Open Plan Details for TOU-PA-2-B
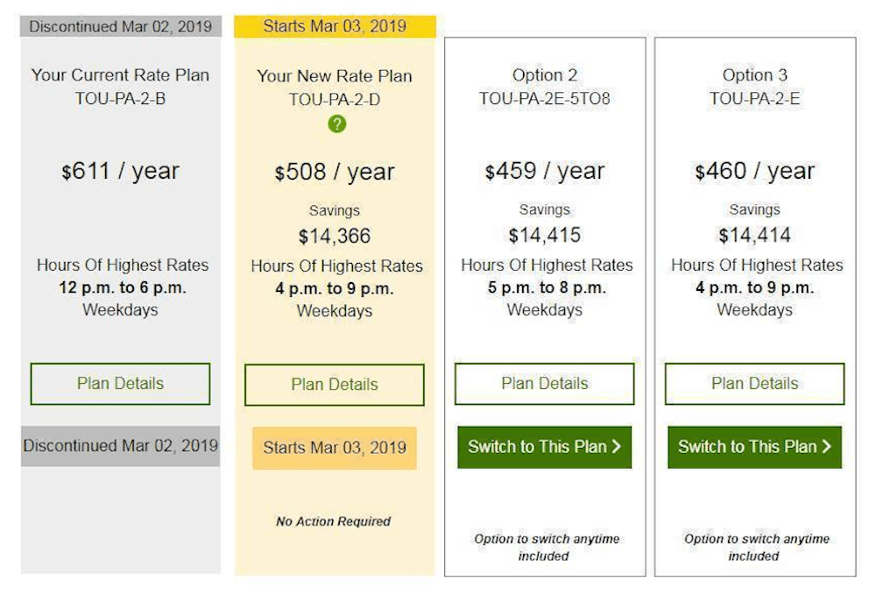Screen dimensions: 876x602 120,384
